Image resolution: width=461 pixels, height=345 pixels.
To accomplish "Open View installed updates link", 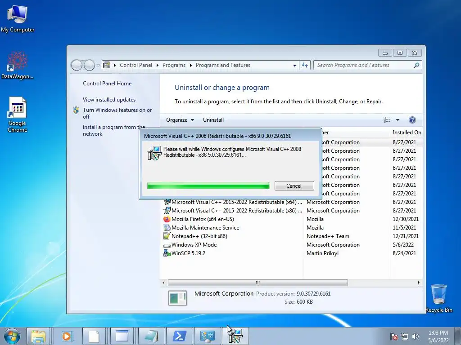I will coord(109,99).
